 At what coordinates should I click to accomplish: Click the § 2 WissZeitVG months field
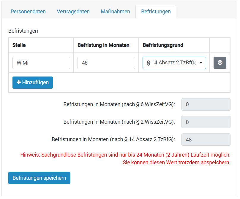coord(206,122)
